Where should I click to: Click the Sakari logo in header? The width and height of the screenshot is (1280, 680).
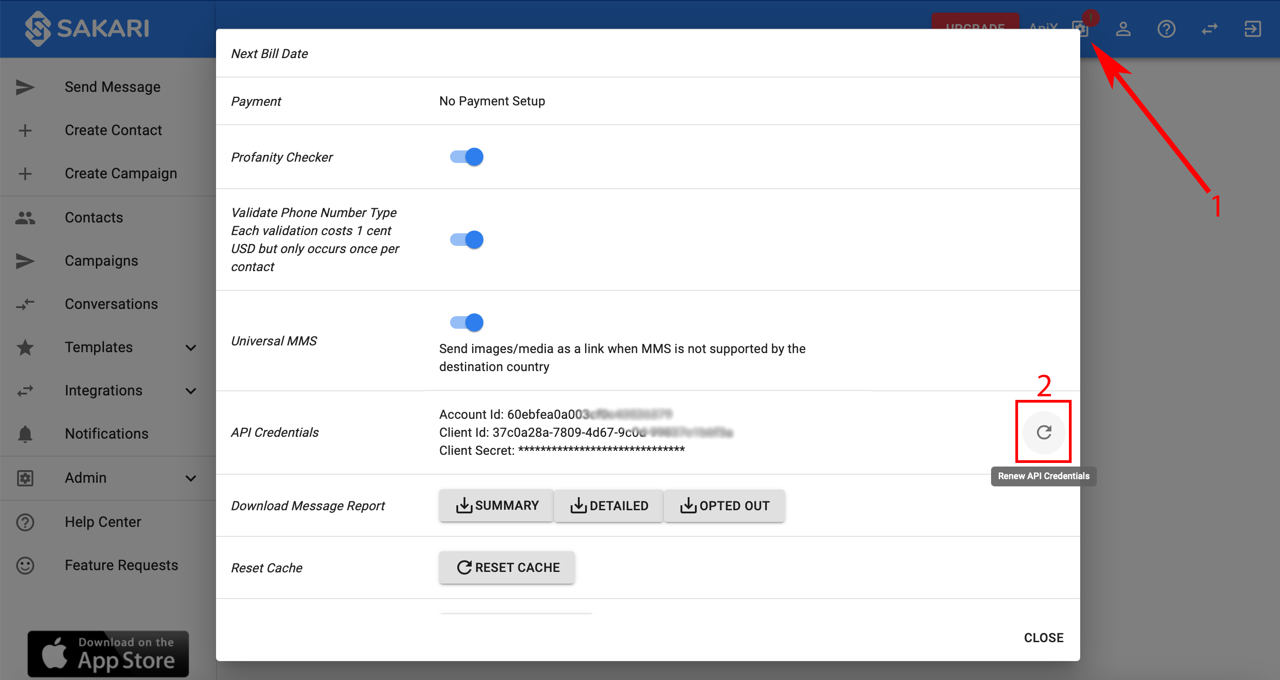coord(87,28)
